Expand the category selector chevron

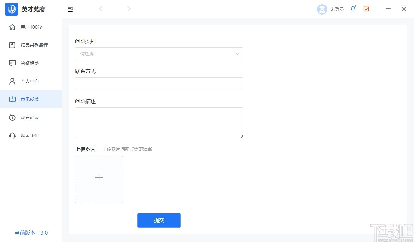pyautogui.click(x=237, y=54)
